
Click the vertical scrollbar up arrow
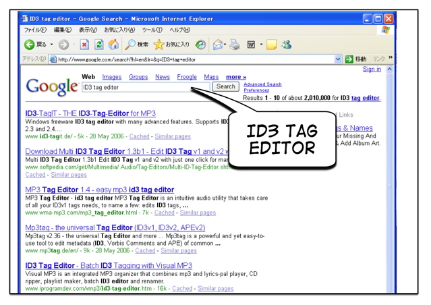tap(389, 69)
